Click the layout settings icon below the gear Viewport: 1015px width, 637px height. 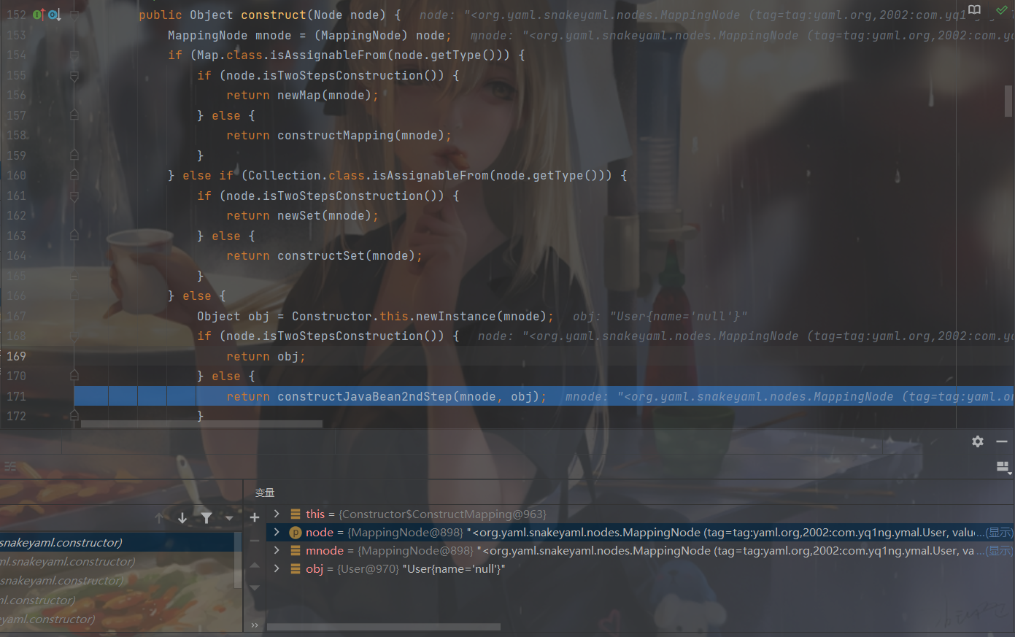click(1003, 467)
